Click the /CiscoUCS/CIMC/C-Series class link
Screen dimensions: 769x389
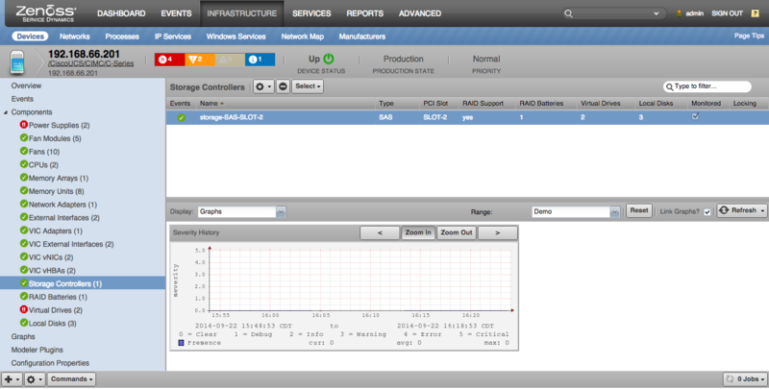(90, 63)
